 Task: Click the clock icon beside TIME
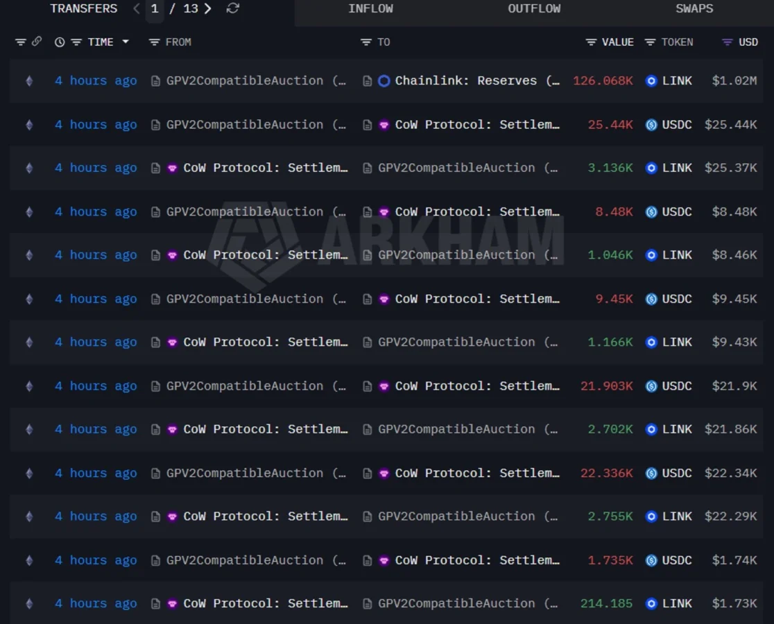[60, 42]
